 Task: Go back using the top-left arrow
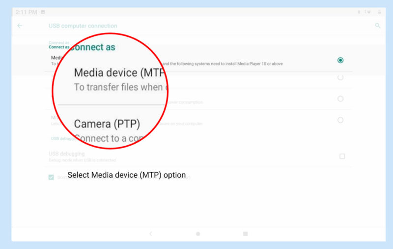(x=20, y=26)
